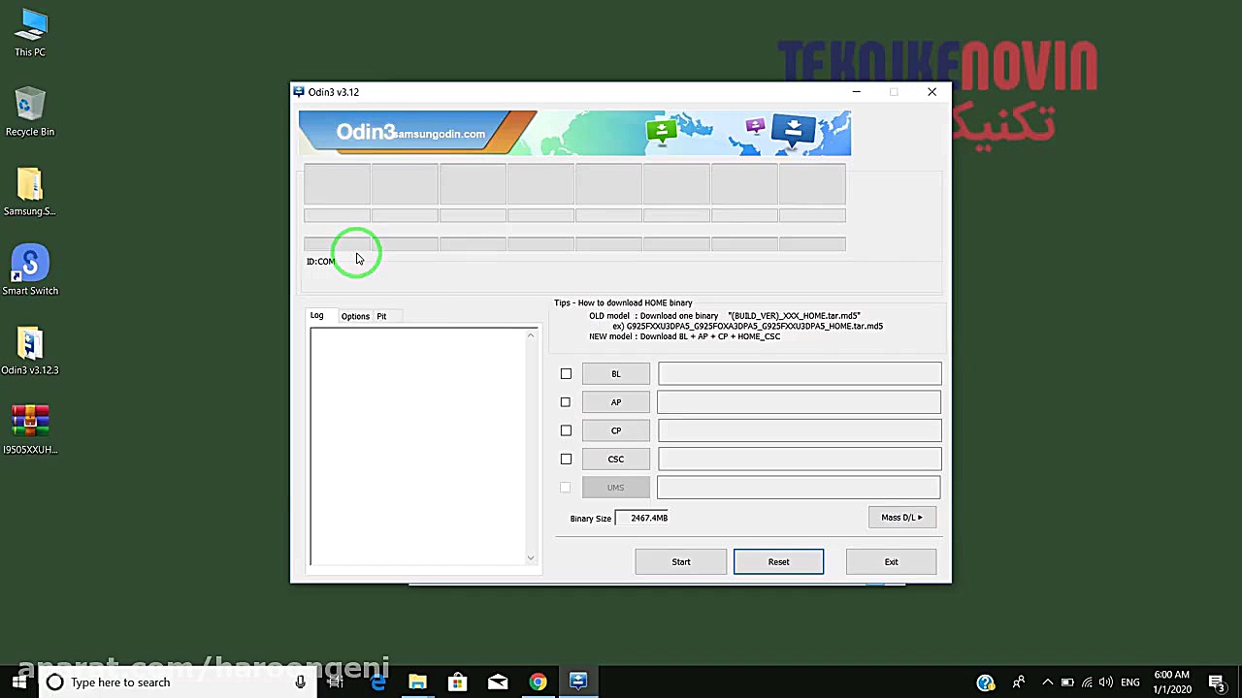Open the Windows Start menu
This screenshot has height=698, width=1242.
coord(18,682)
